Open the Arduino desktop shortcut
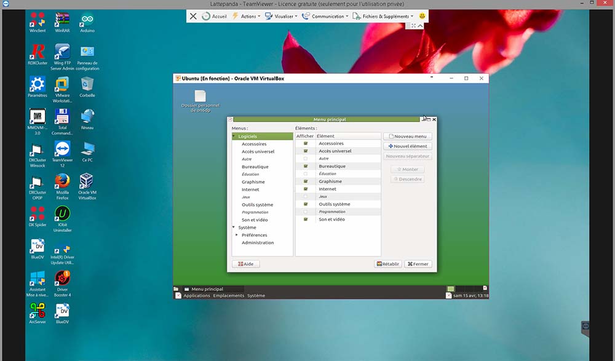The image size is (615, 361). (87, 22)
